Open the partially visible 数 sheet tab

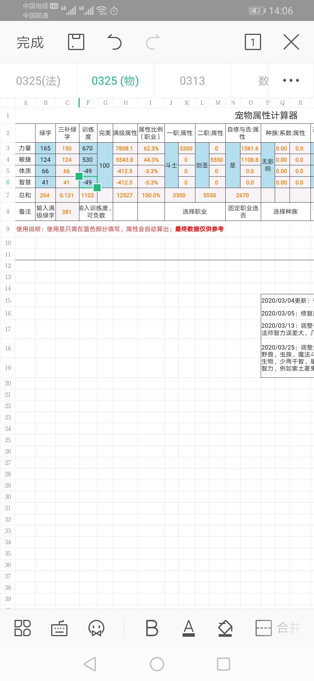pos(250,81)
